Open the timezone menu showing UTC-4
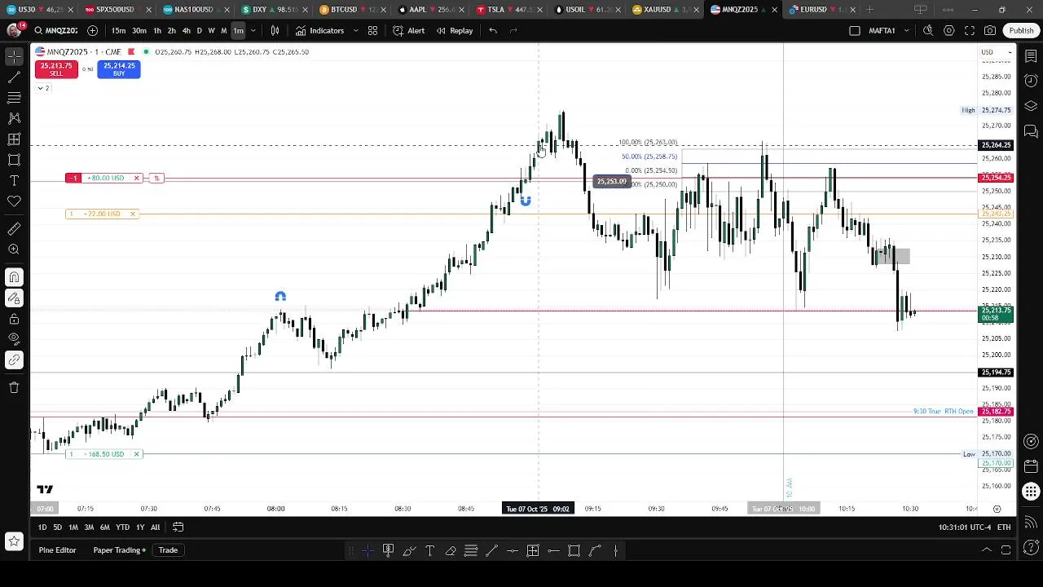 pos(965,527)
